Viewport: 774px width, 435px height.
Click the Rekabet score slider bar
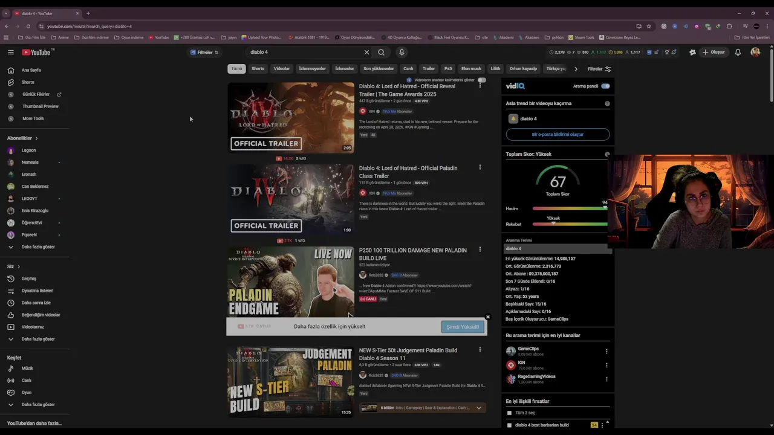click(570, 224)
